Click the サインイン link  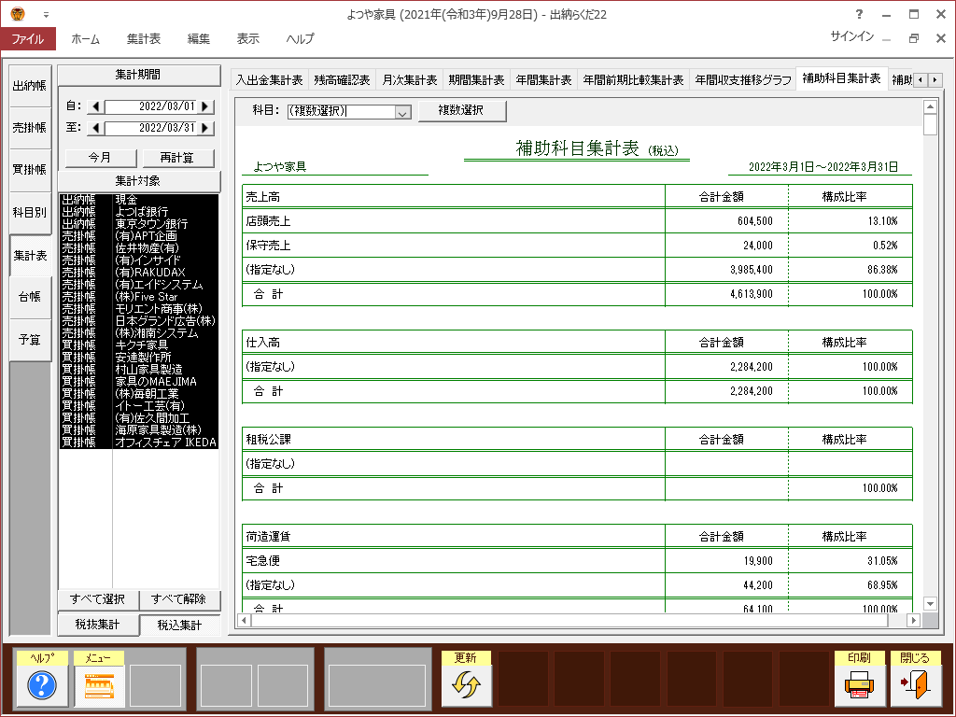pos(851,36)
